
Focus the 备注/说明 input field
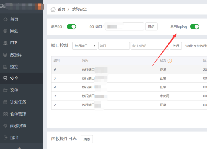point(150,46)
